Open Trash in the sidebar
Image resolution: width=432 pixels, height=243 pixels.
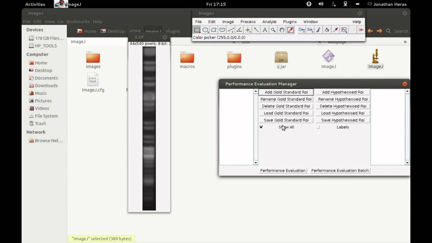click(x=40, y=124)
